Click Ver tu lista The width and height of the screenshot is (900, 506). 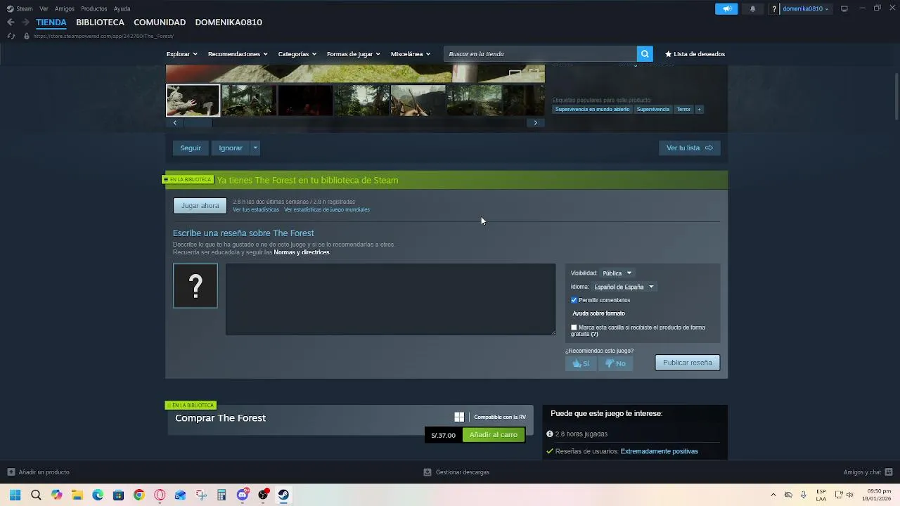click(x=689, y=148)
